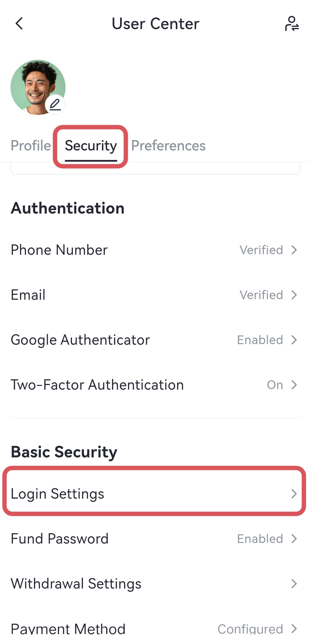Switch to the Profile tab
The image size is (311, 641).
(31, 146)
